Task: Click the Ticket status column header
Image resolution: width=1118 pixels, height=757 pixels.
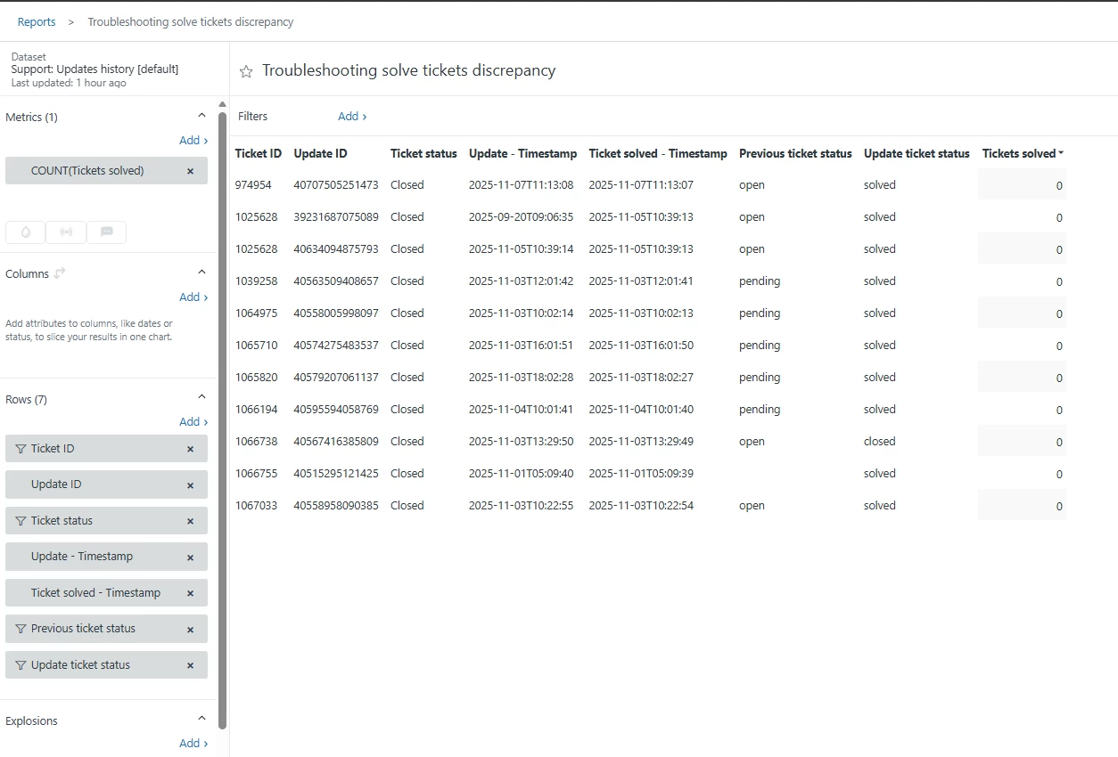Action: point(423,154)
